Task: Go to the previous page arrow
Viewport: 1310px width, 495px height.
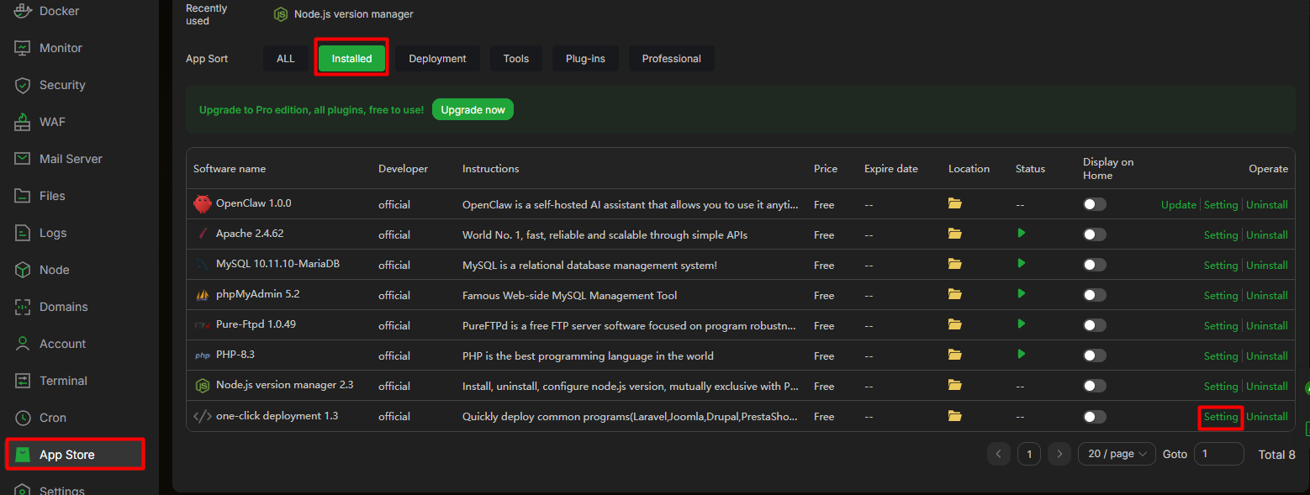Action: [998, 454]
